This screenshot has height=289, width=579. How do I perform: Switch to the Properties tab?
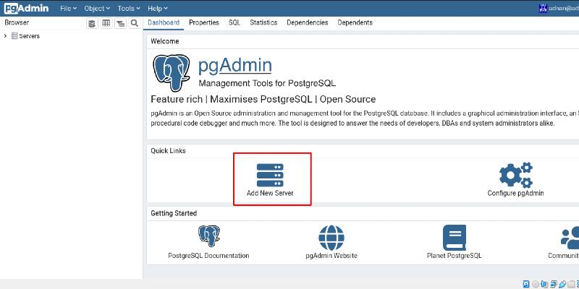coord(203,22)
